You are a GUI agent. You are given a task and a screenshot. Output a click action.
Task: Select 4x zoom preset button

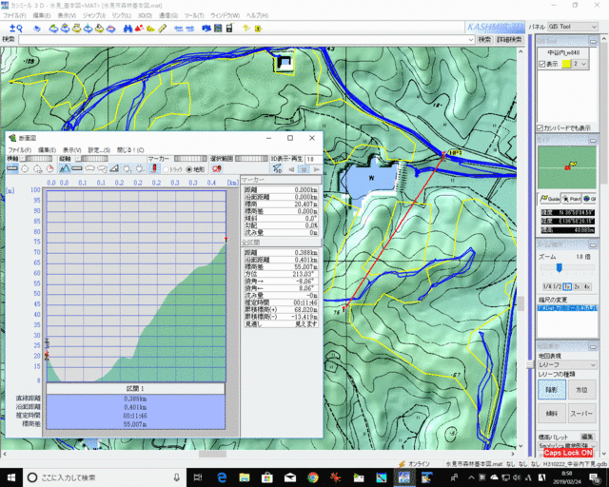587,286
